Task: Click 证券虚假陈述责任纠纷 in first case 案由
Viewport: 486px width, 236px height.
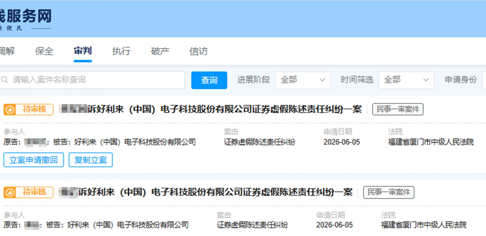Action: (x=259, y=142)
